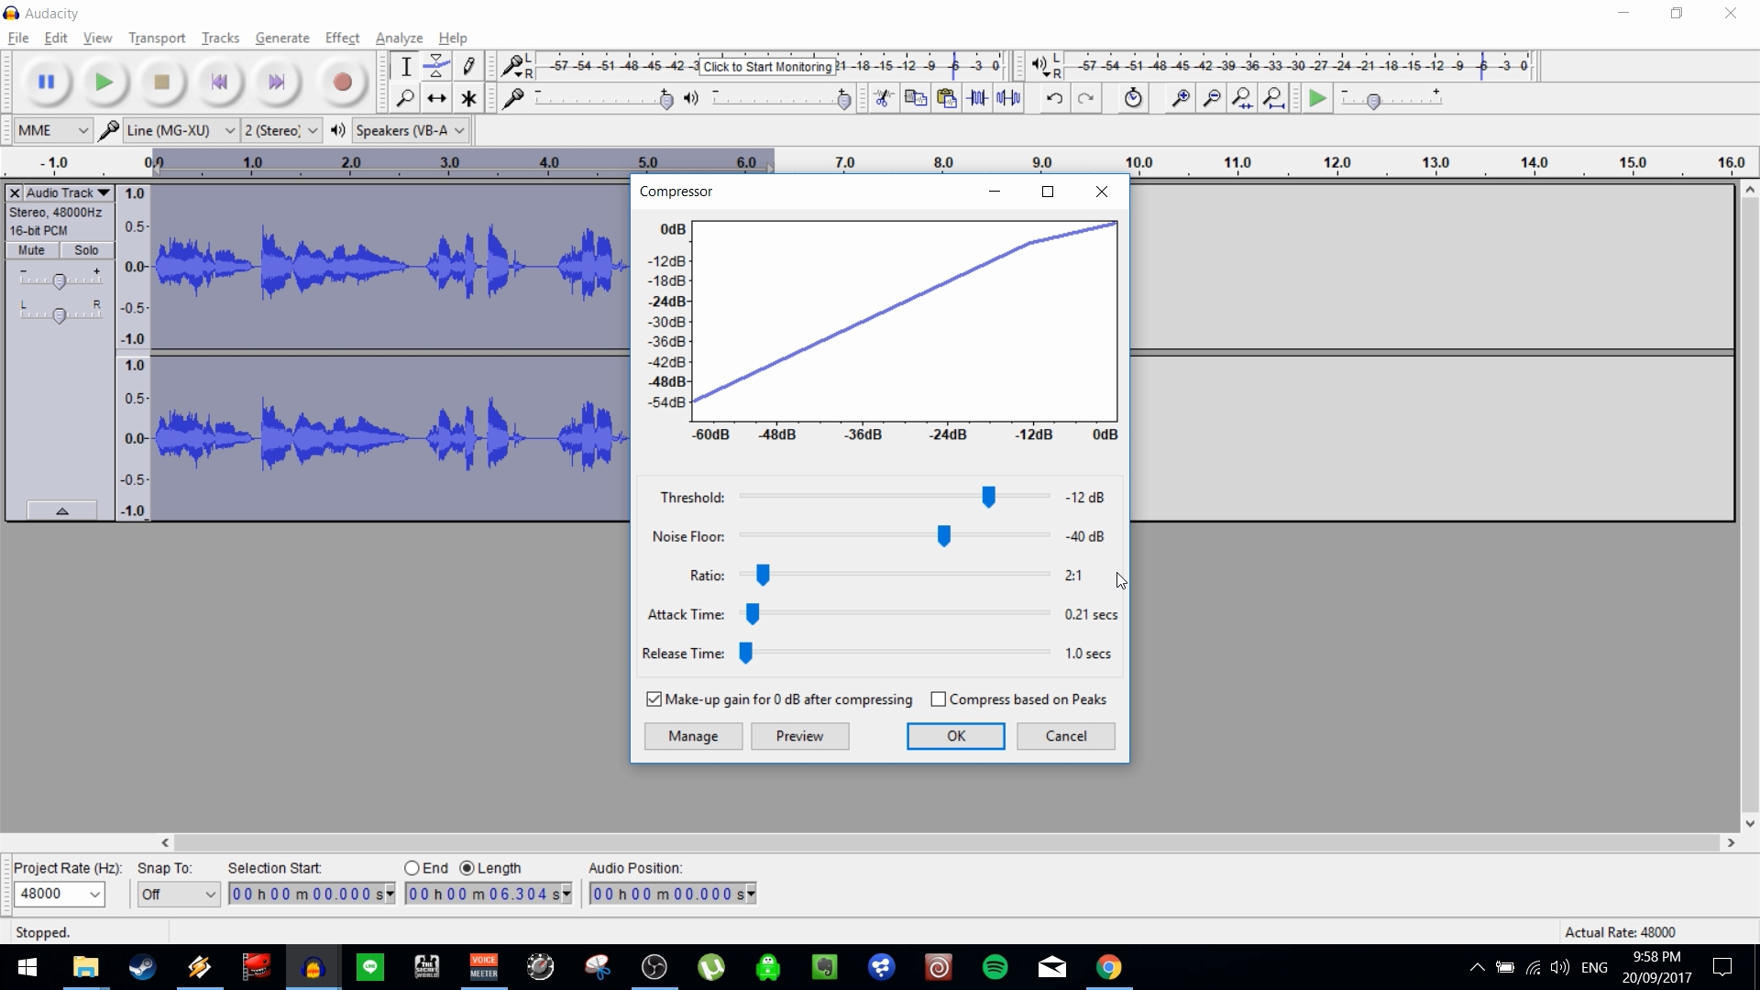Activate the Zoom tool
The height and width of the screenshot is (990, 1760).
tap(406, 98)
